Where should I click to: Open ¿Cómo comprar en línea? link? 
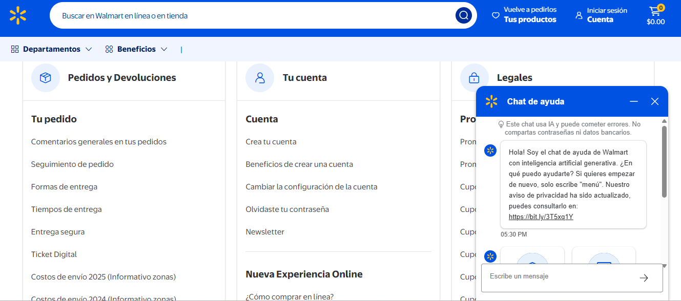click(290, 296)
